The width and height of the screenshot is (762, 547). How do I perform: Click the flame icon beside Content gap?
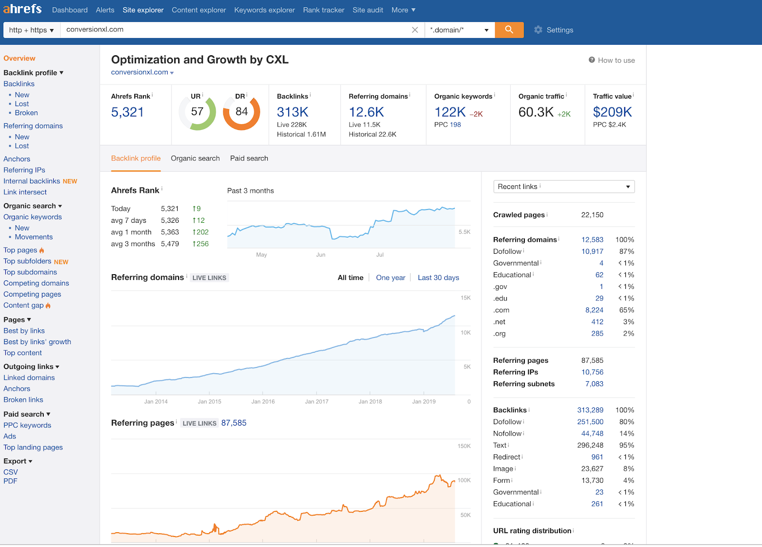point(48,306)
